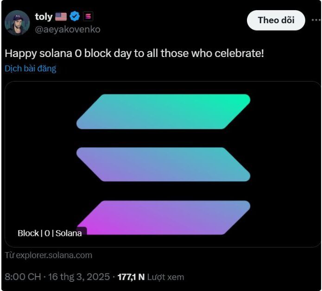
Task: Click the middle blue-purple Solana logo bar
Action: 163,164
